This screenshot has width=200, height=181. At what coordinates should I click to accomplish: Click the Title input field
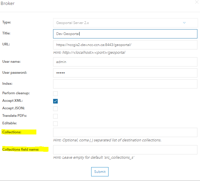click(125, 34)
